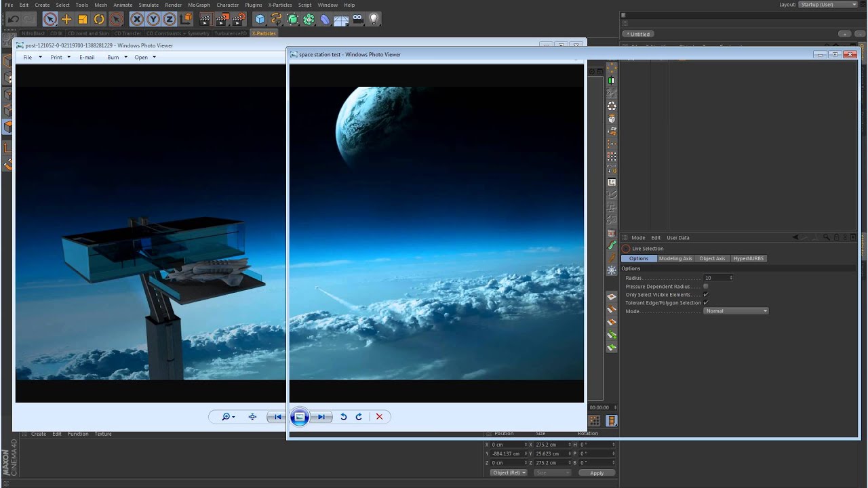Select the X-Particles layout tab
868x488 pixels.
click(x=264, y=33)
